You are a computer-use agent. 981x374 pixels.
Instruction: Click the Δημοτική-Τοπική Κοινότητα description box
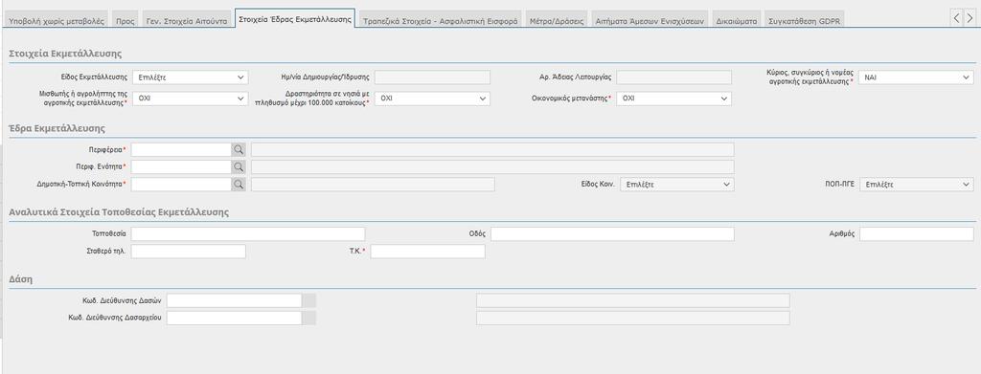click(373, 185)
